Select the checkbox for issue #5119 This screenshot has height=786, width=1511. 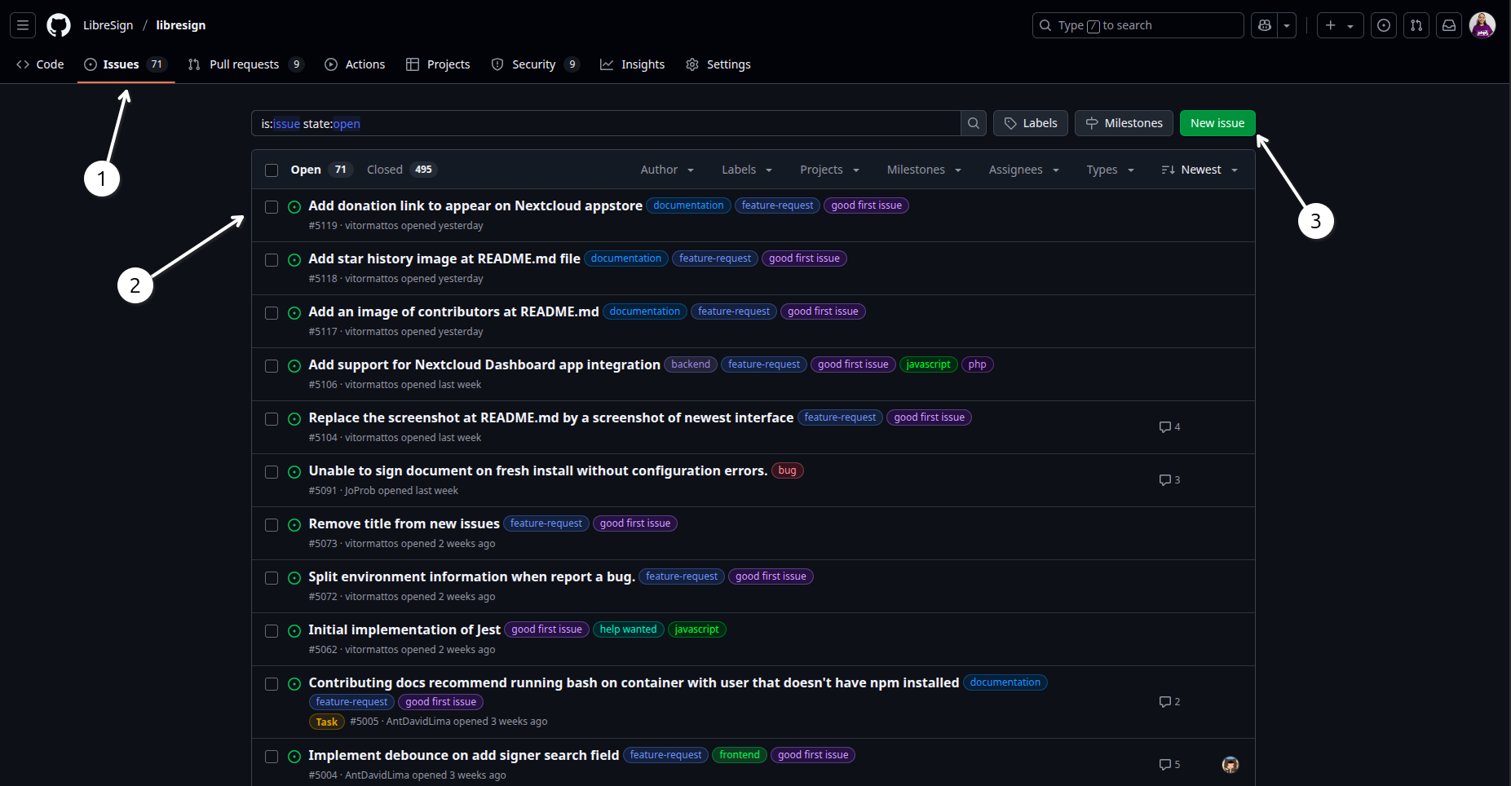point(272,207)
